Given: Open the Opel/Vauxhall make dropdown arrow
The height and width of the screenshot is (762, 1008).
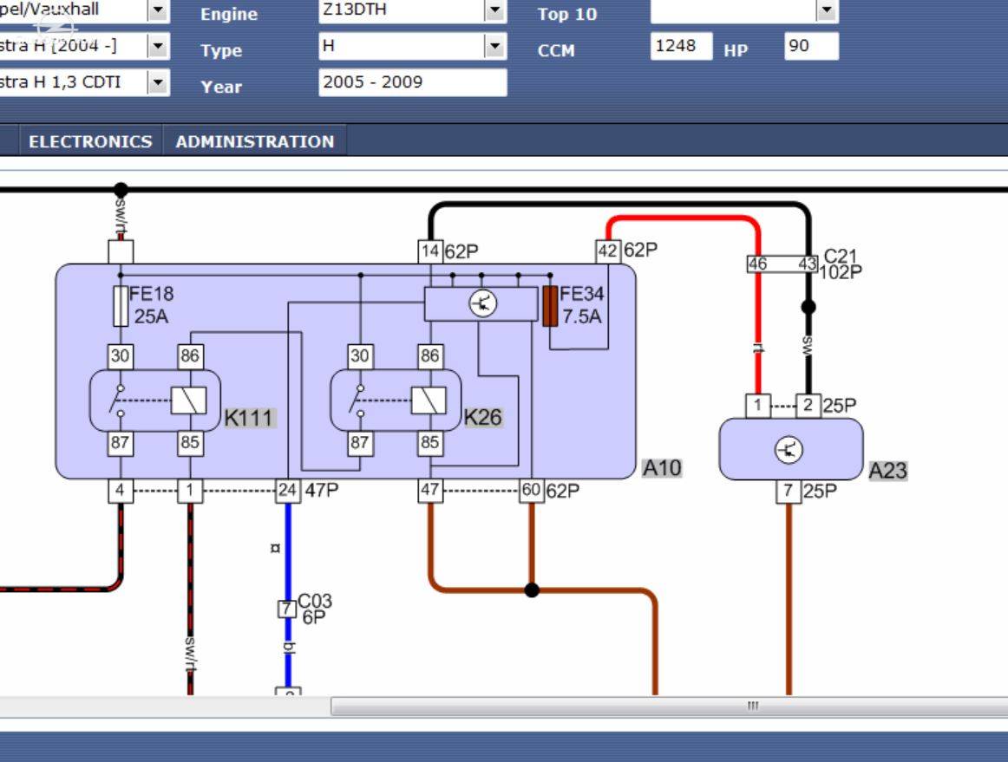Looking at the screenshot, I should pyautogui.click(x=158, y=10).
